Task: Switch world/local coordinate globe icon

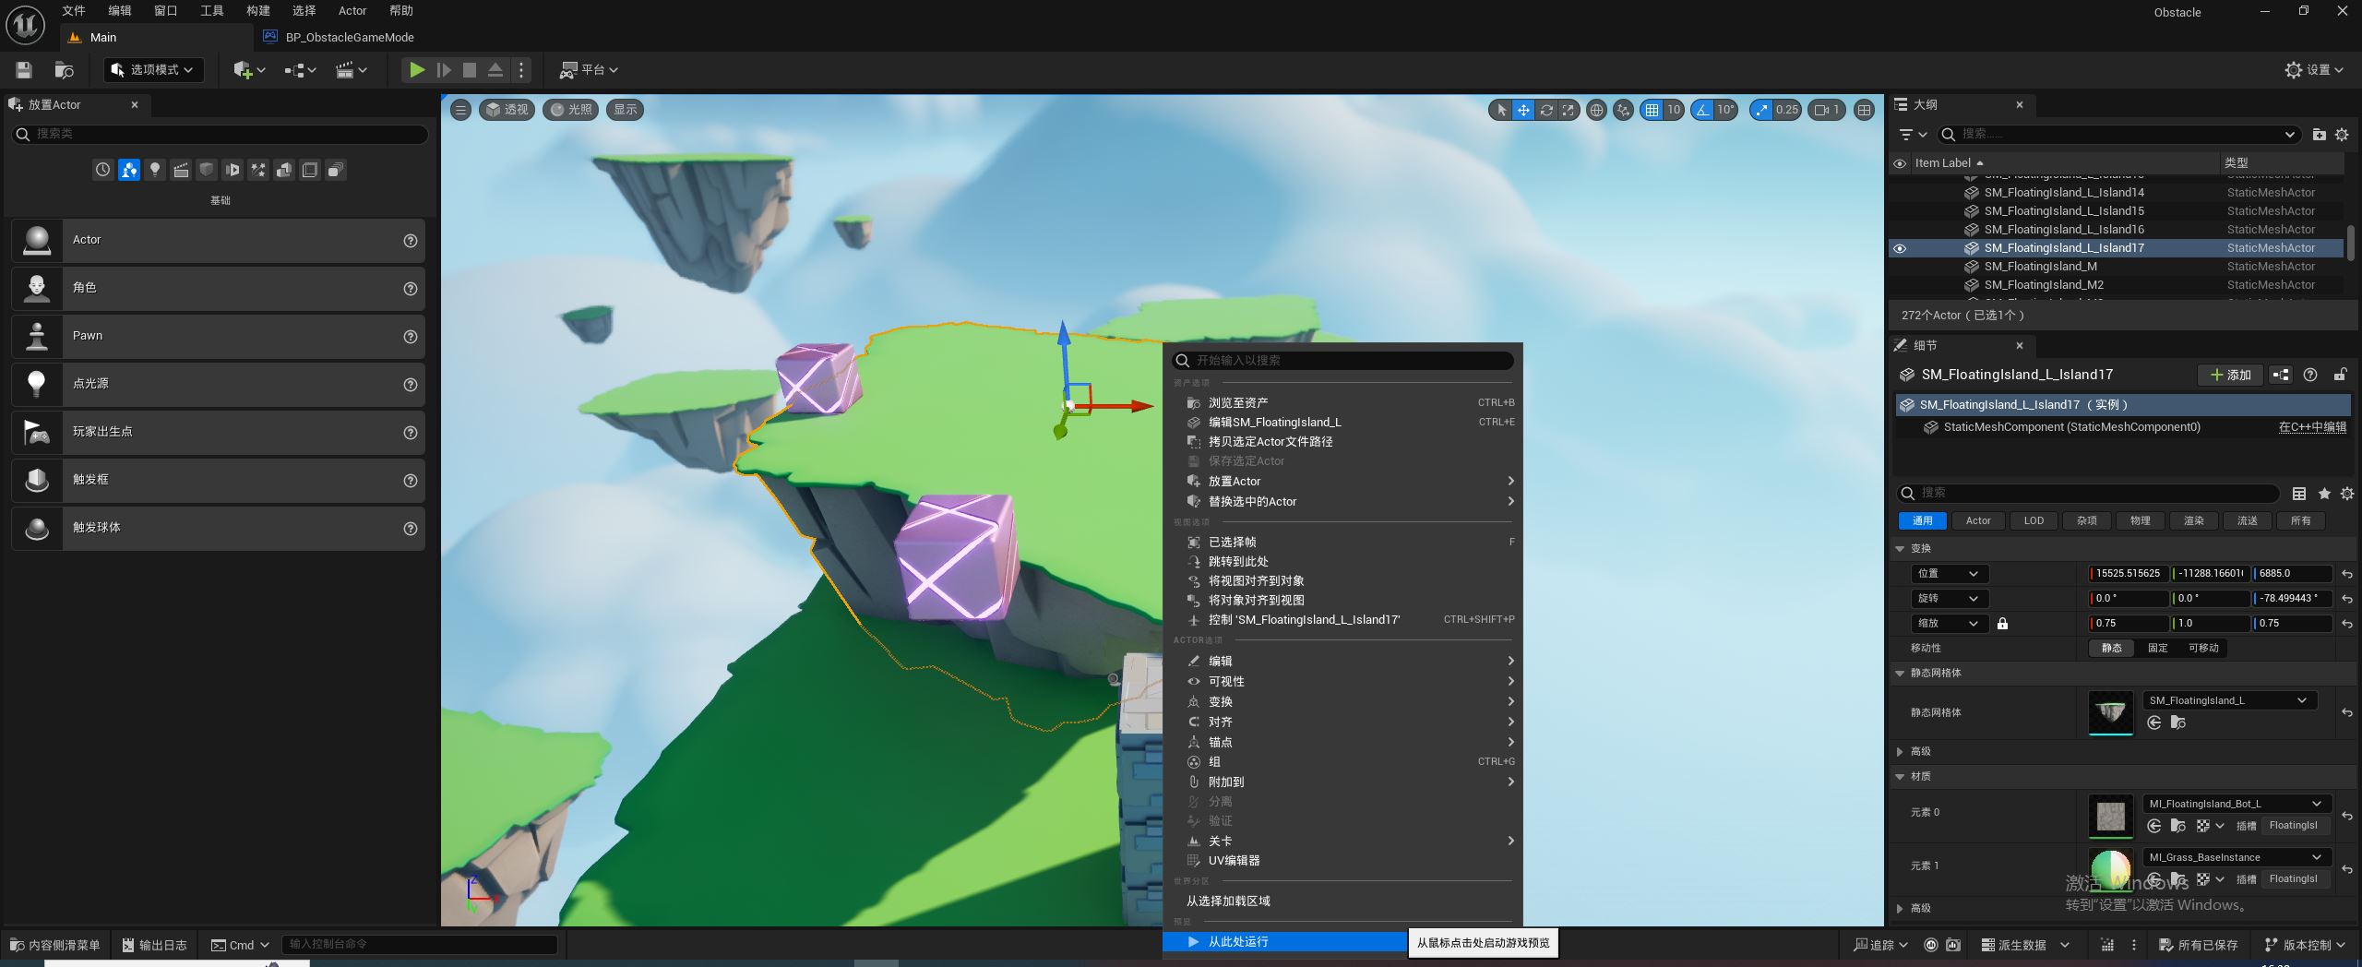Action: pos(1596,110)
